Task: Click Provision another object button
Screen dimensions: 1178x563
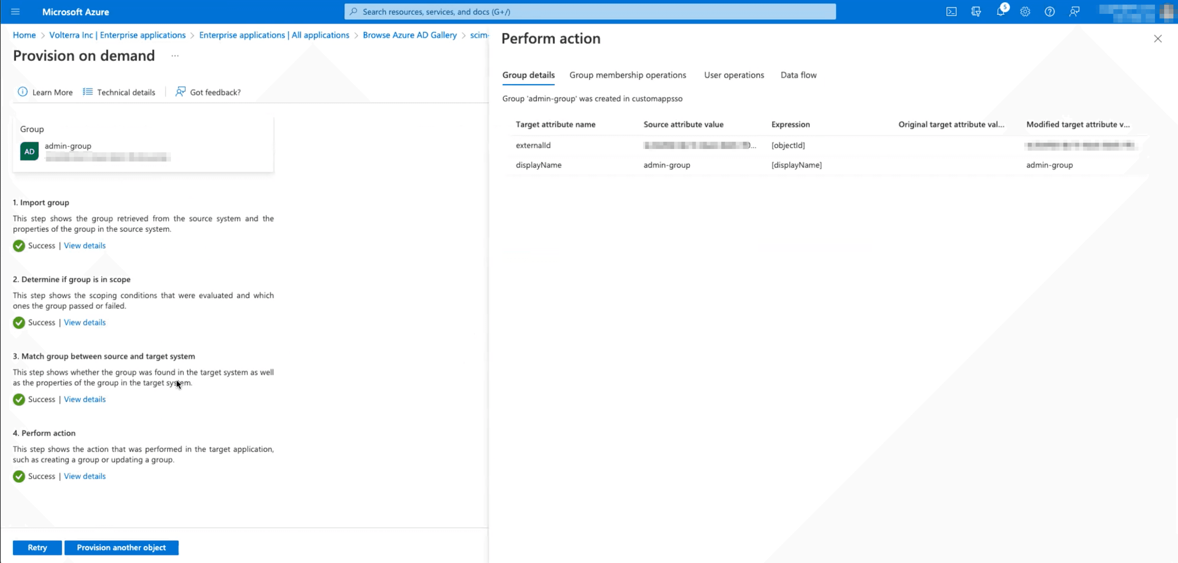Action: 121,548
